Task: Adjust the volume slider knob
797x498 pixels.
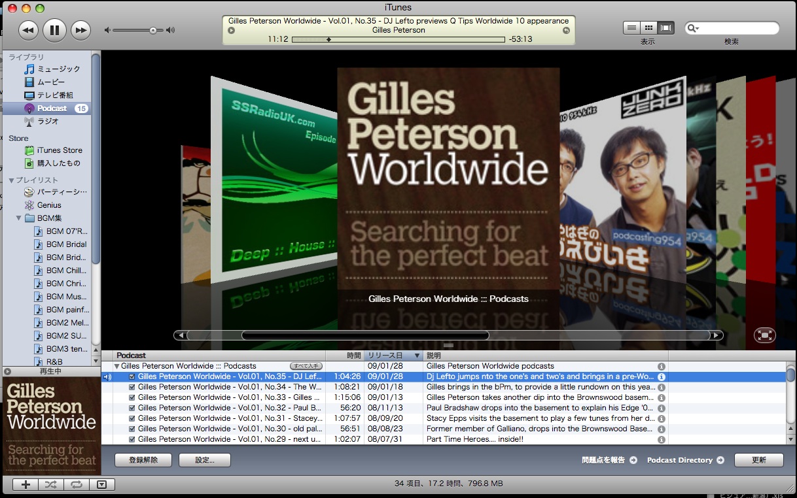Action: [152, 30]
